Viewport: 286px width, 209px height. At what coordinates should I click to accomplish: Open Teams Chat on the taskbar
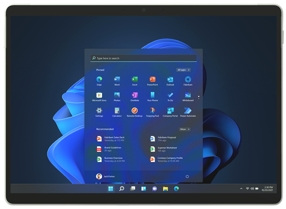[x=154, y=189]
